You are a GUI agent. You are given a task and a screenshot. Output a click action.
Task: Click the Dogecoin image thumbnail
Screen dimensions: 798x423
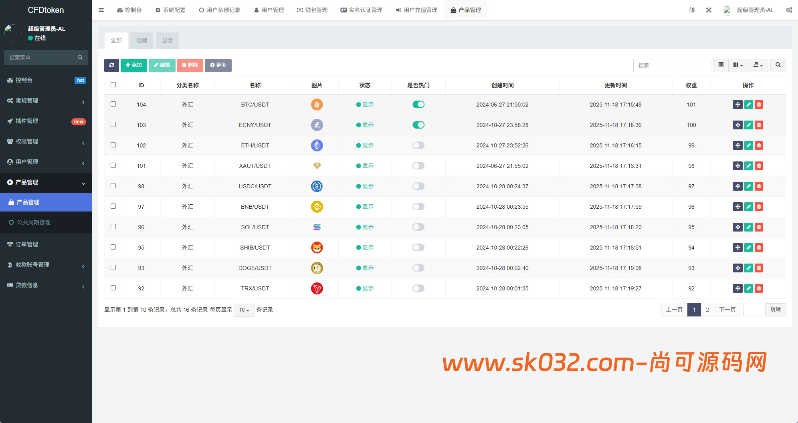click(317, 268)
